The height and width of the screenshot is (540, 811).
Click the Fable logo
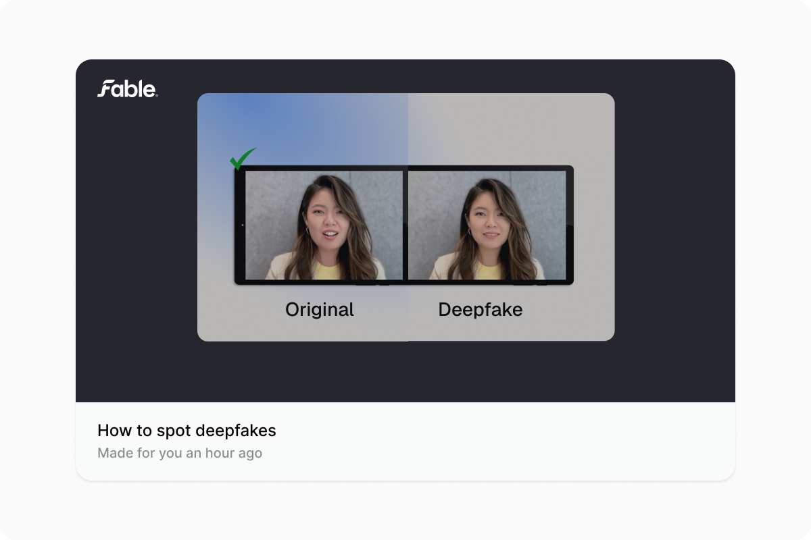127,89
